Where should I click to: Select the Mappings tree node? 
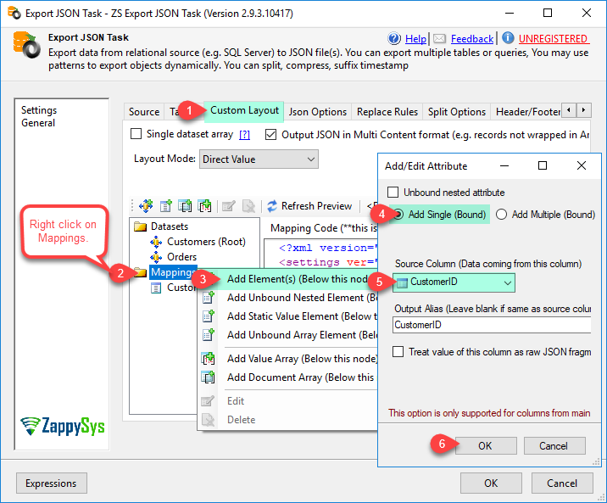[x=173, y=272]
